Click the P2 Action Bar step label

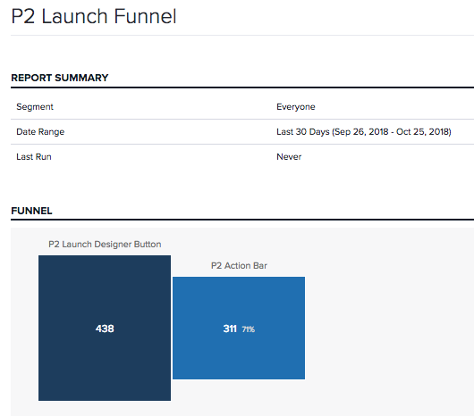click(x=239, y=265)
